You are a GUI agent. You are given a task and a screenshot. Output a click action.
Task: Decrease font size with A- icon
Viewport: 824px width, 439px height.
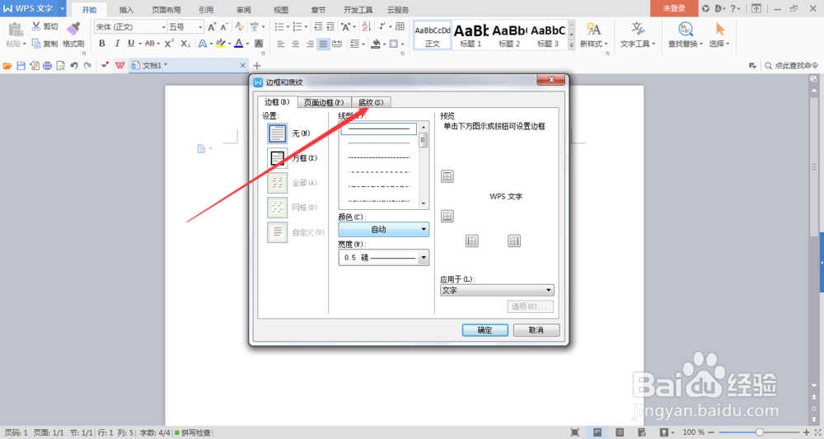coord(224,27)
